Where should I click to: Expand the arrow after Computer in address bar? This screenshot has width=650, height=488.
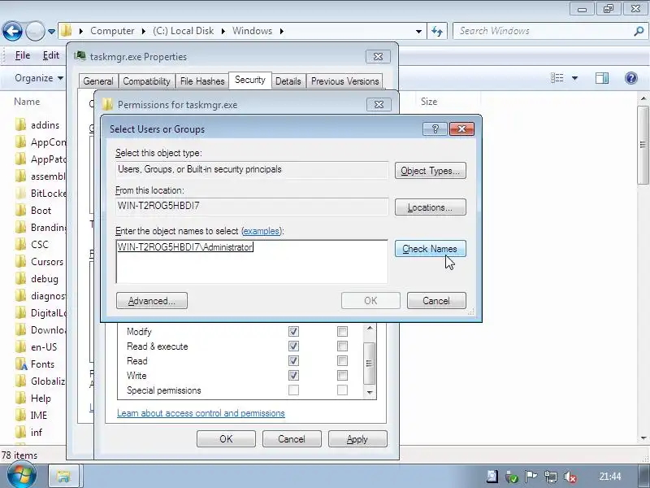144,31
